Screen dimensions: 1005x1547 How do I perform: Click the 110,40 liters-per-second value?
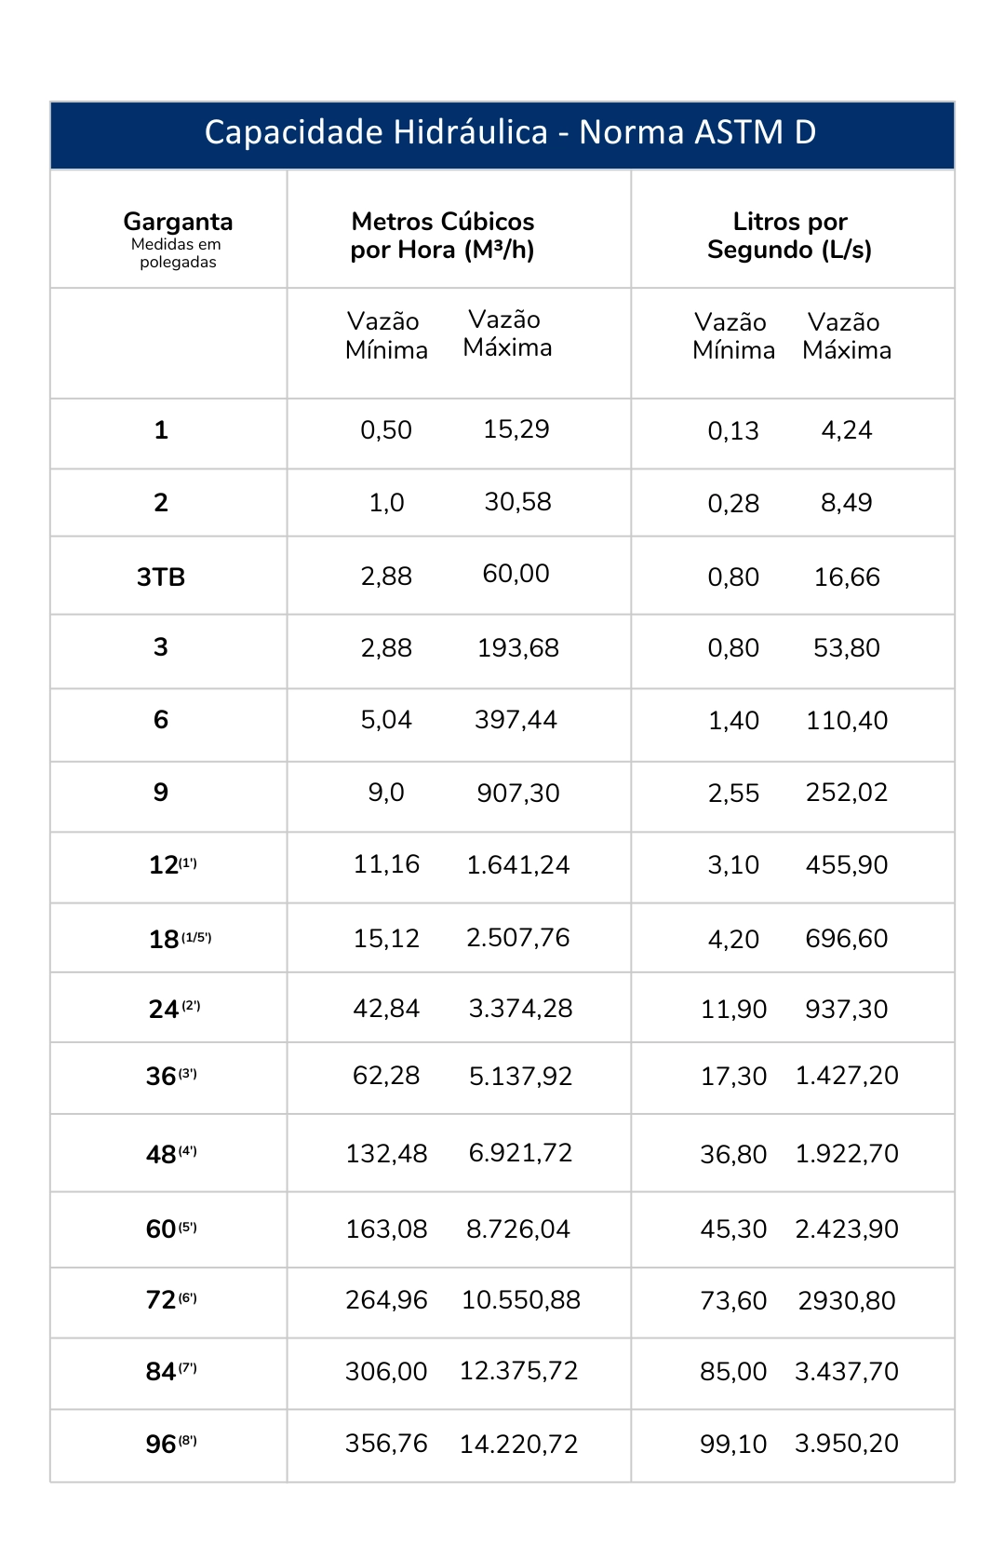pyautogui.click(x=846, y=721)
